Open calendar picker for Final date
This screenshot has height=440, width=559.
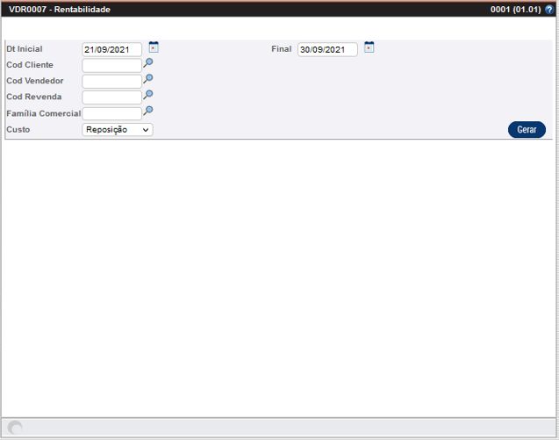click(369, 47)
